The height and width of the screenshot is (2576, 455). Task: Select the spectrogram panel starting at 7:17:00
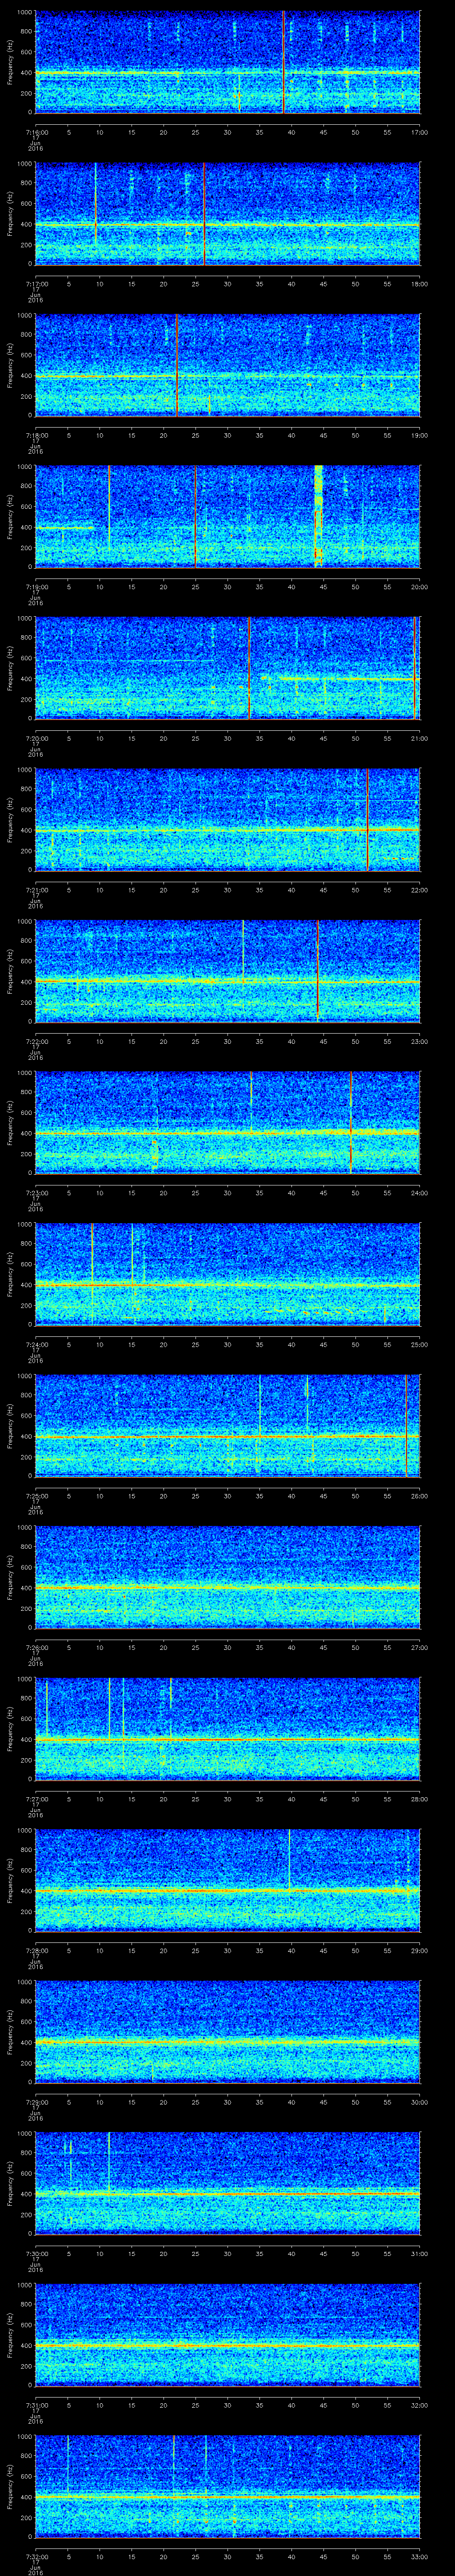(228, 214)
